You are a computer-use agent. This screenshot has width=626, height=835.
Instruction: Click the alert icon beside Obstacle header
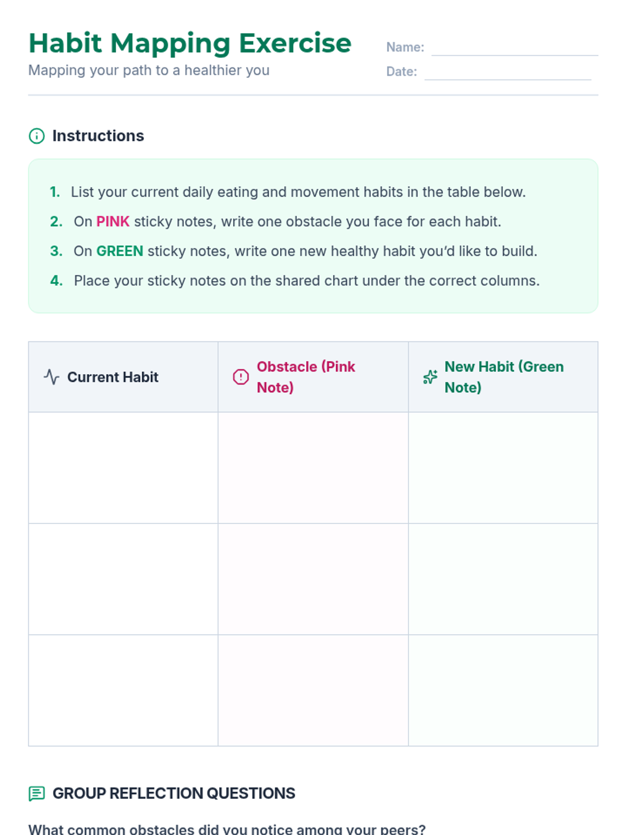(x=240, y=377)
